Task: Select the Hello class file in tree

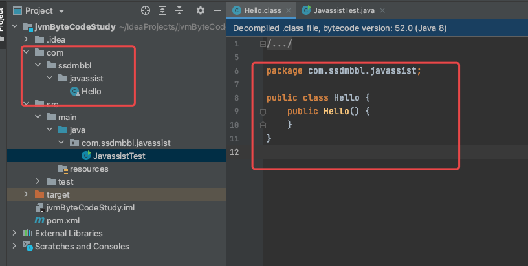Action: pyautogui.click(x=91, y=91)
